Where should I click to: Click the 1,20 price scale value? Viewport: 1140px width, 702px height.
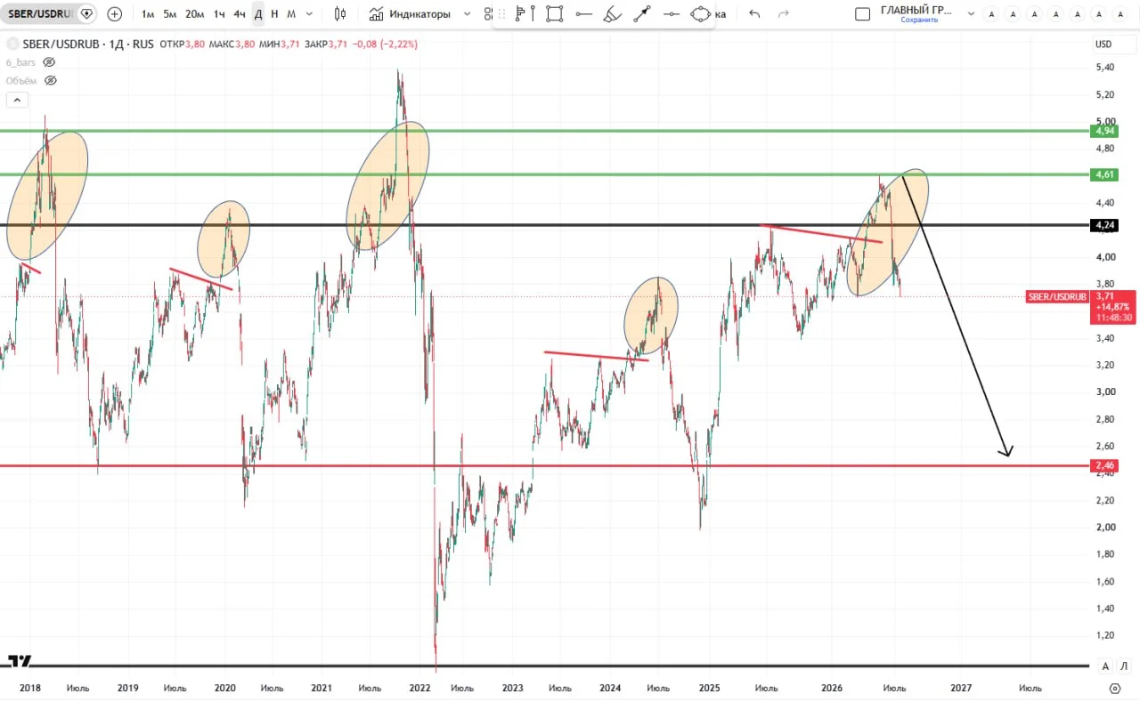[1105, 635]
